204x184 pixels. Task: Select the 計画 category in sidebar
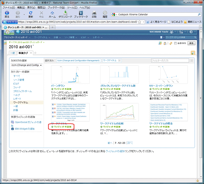pos(16,110)
